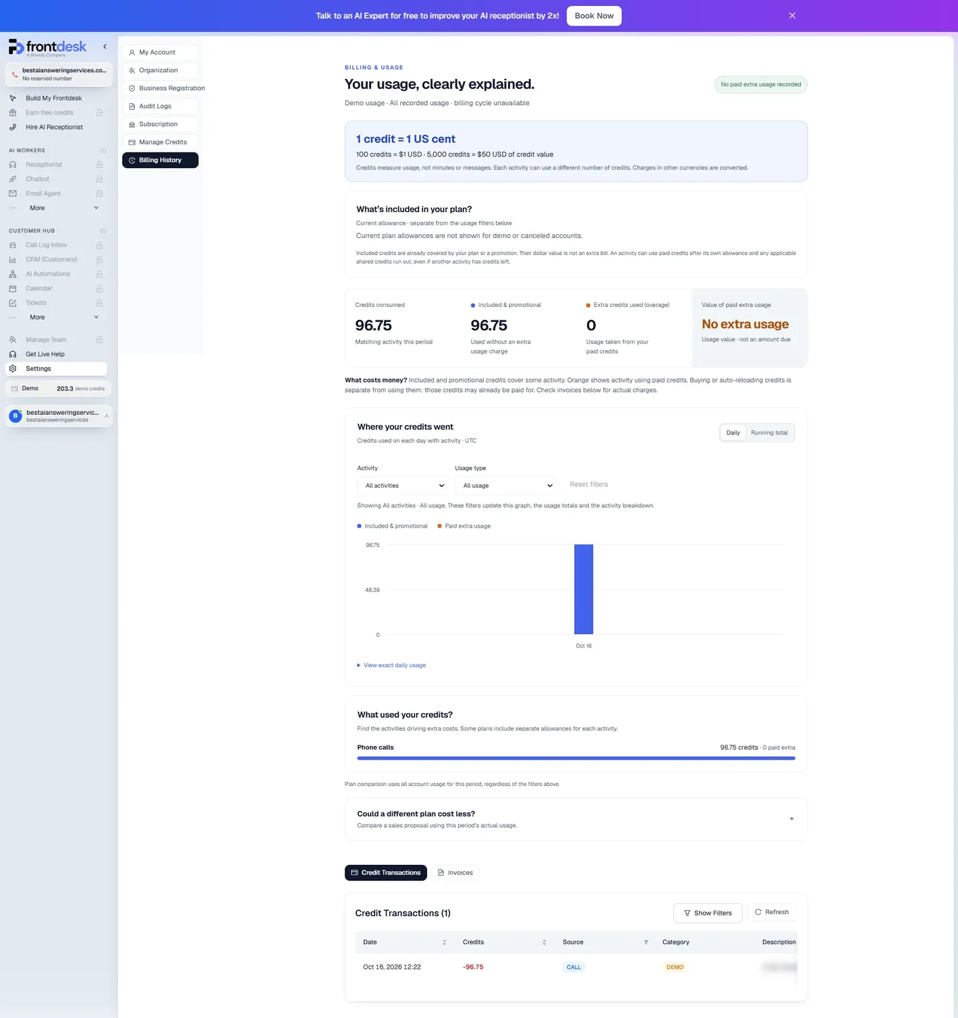958x1018 pixels.
Task: Click the Manage Team people icon
Action: click(13, 340)
